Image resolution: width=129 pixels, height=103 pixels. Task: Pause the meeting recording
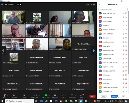[18, 4]
